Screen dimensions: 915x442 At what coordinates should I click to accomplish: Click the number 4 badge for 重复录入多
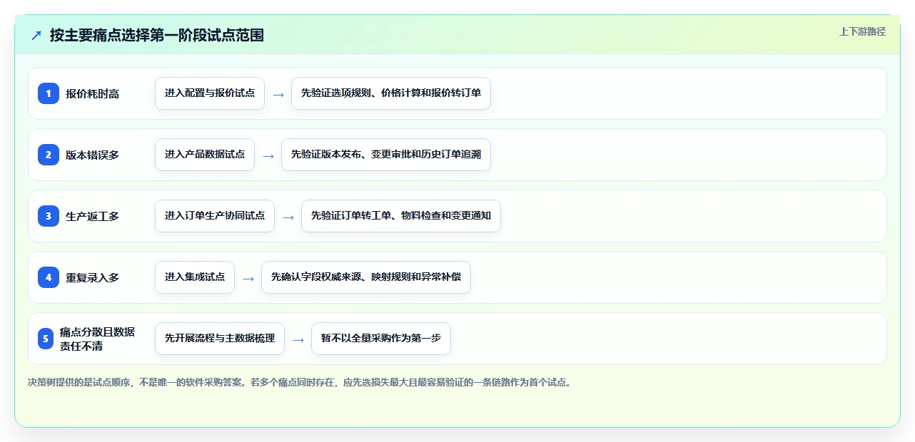click(x=49, y=277)
